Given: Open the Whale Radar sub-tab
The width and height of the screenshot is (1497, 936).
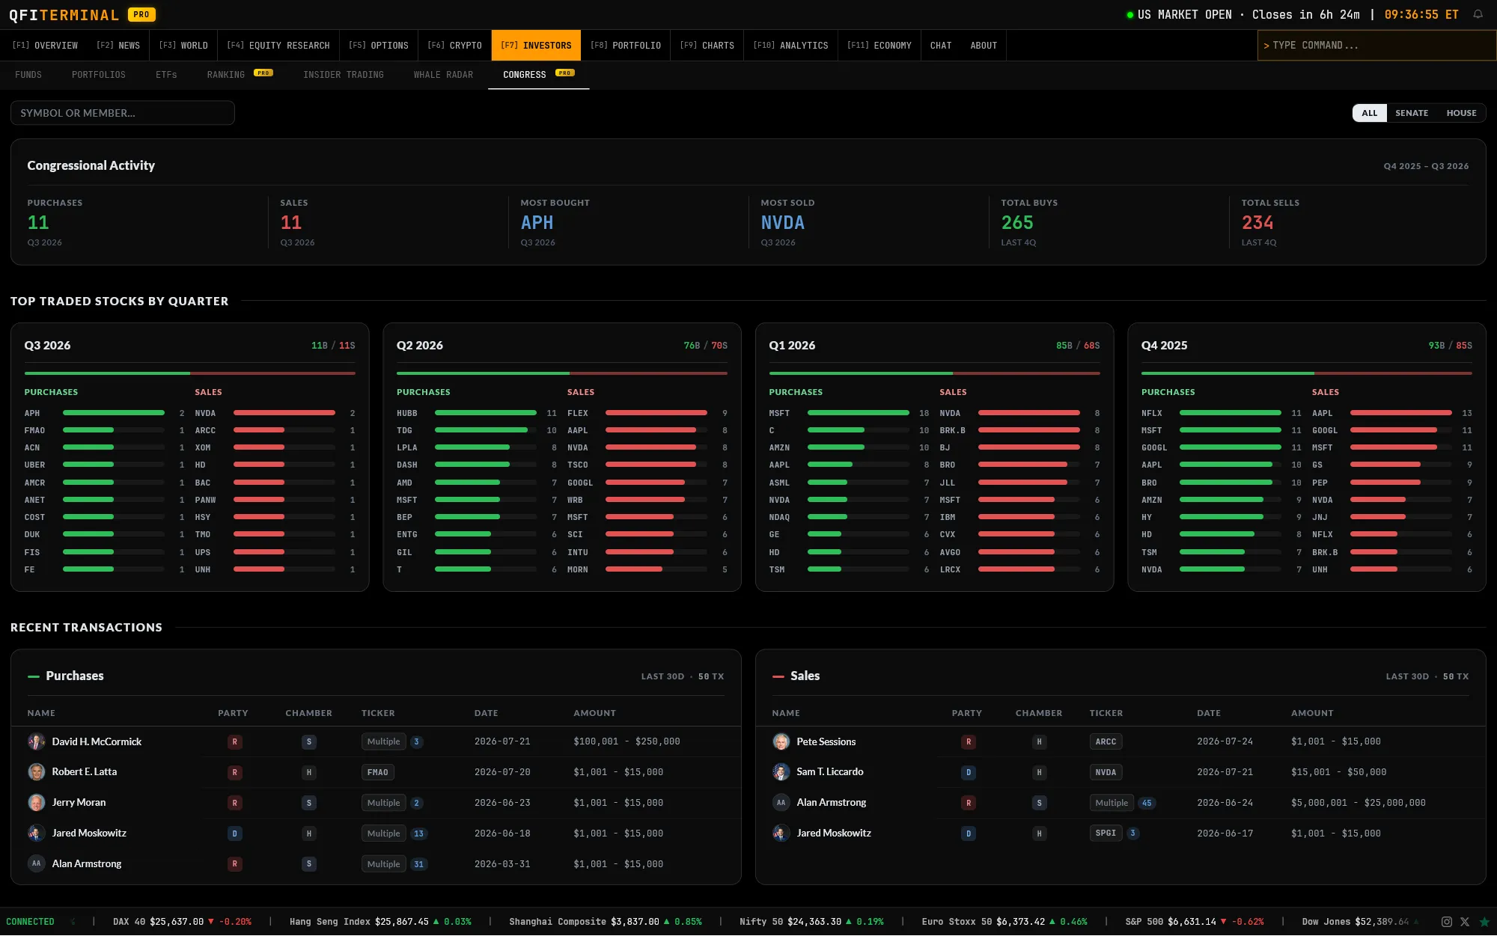Looking at the screenshot, I should click(x=443, y=75).
